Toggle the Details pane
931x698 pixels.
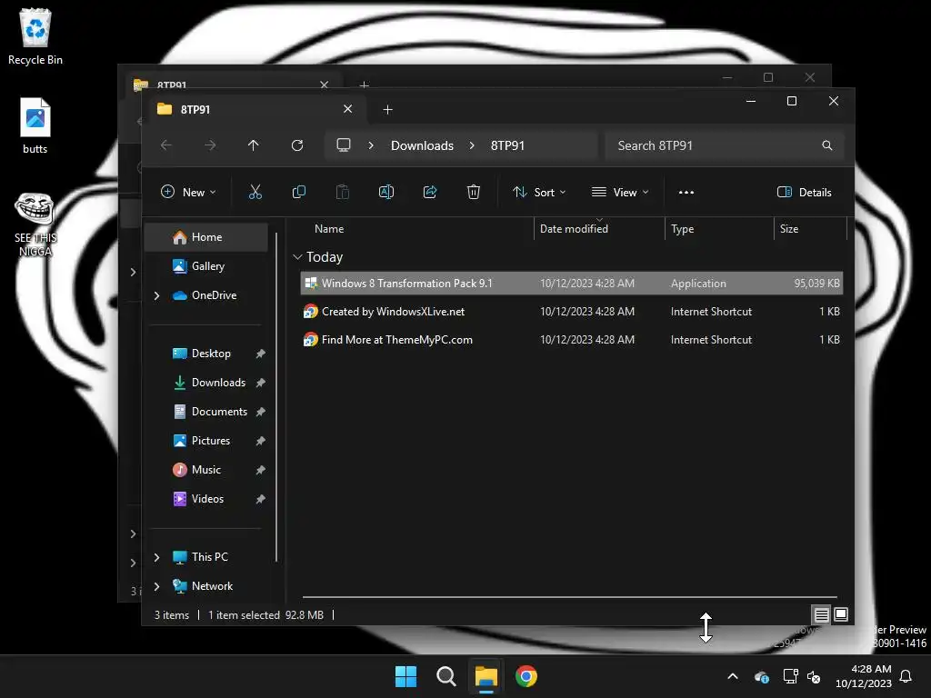805,193
